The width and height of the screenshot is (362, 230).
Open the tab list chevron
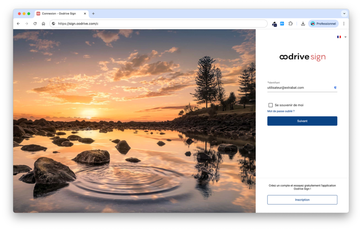pos(344,13)
